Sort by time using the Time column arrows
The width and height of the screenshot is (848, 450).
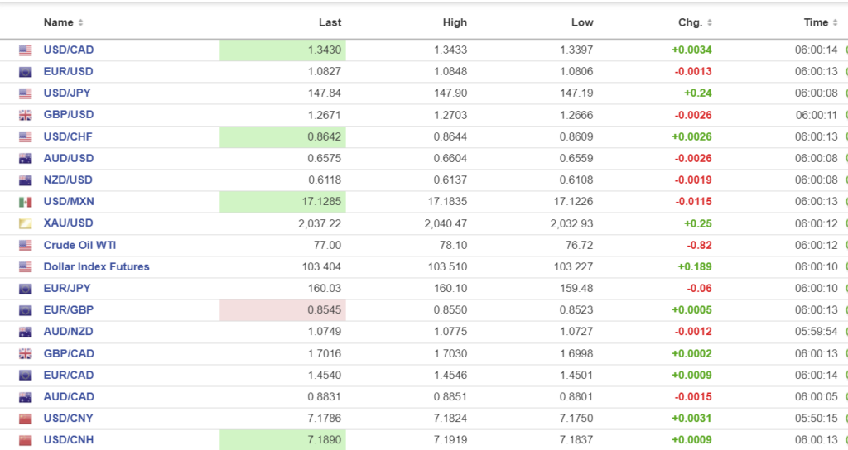pos(835,23)
